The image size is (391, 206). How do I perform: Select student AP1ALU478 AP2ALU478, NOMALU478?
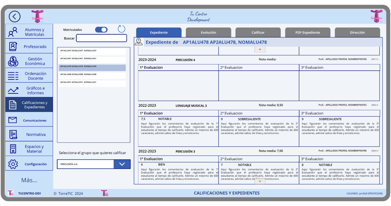tap(92, 67)
